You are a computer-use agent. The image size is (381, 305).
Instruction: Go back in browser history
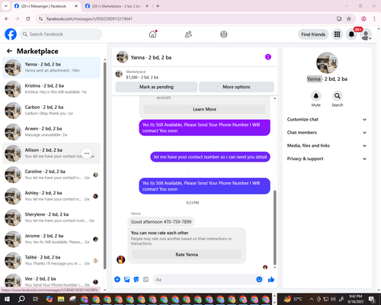click(x=7, y=18)
